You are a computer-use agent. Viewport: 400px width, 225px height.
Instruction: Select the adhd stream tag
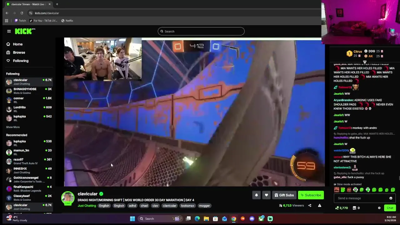click(x=132, y=206)
